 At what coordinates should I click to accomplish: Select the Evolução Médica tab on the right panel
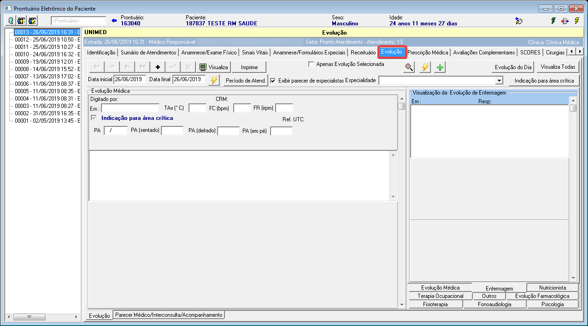[440, 288]
